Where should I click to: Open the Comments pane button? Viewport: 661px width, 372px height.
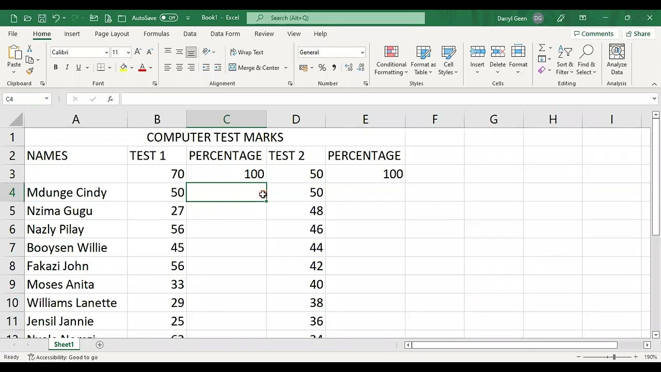tap(593, 34)
